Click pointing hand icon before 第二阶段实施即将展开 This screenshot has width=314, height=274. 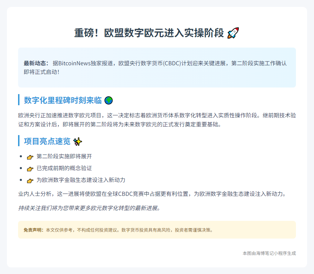pos(30,157)
